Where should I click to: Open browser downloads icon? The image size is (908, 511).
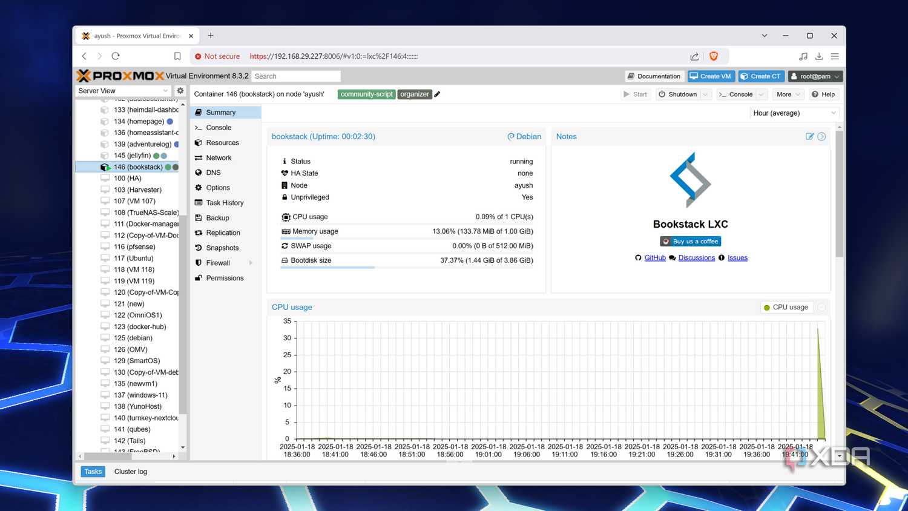(819, 56)
